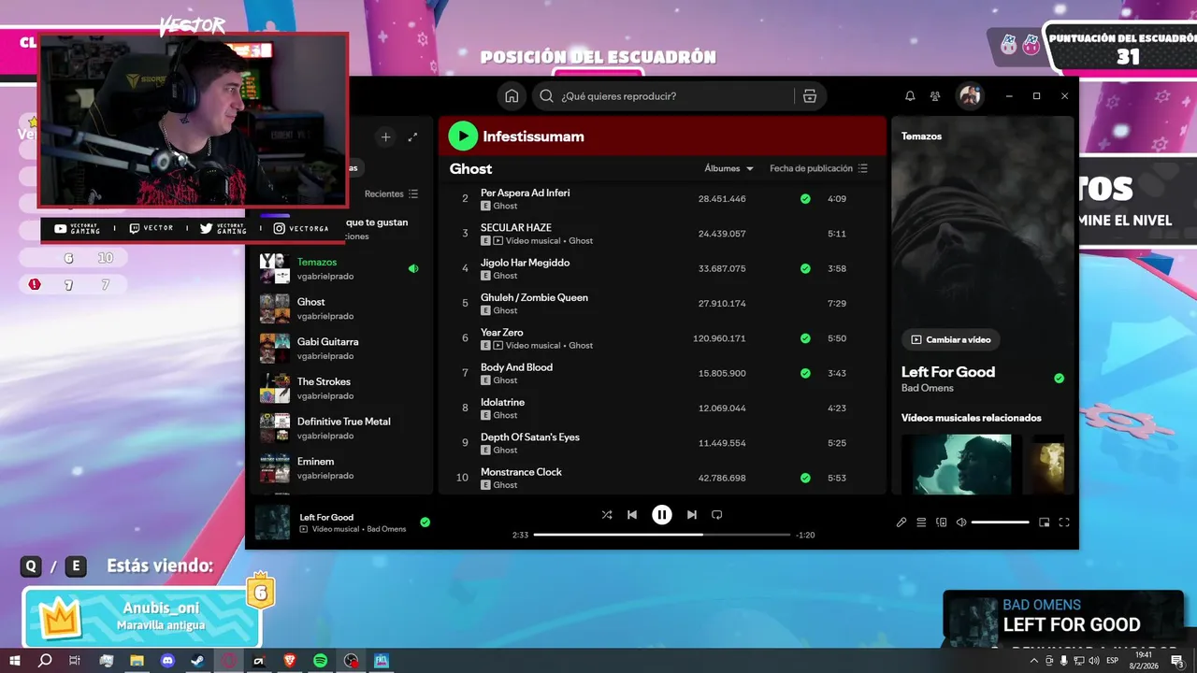Open the Temazos playlist in the library
The height and width of the screenshot is (673, 1197).
point(339,269)
